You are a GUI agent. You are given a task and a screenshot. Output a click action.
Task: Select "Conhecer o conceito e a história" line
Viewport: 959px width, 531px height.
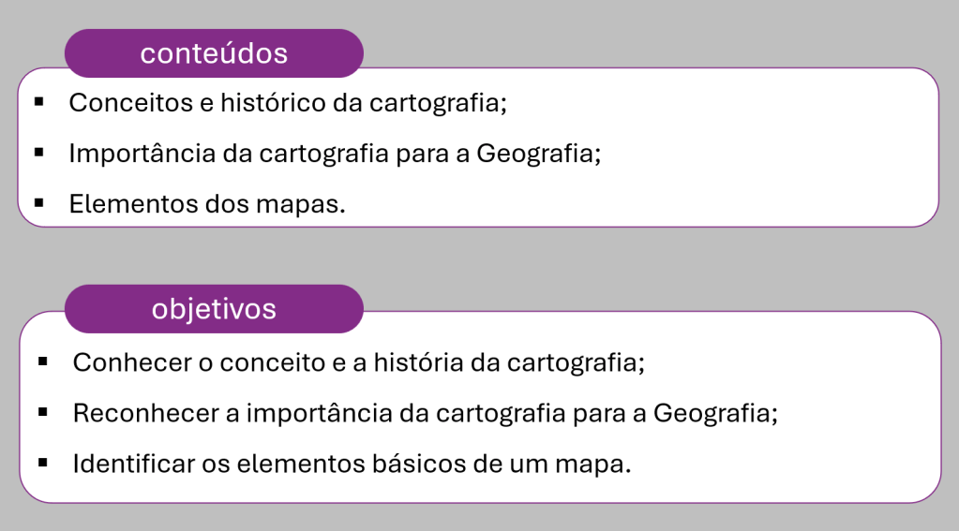(359, 363)
